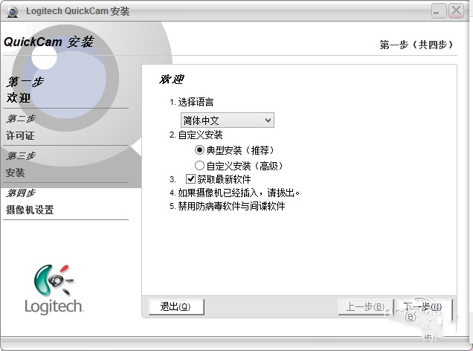Screen dimensions: 473x351
Task: Close the QuickCam installer window
Action: click(x=456, y=11)
